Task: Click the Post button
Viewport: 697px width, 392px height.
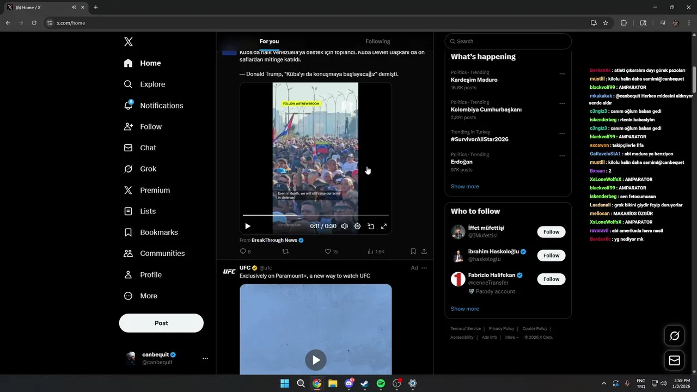Action: 161,323
